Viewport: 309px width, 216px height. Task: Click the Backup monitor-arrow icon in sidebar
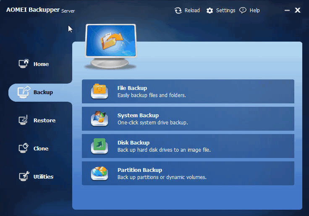click(x=24, y=92)
